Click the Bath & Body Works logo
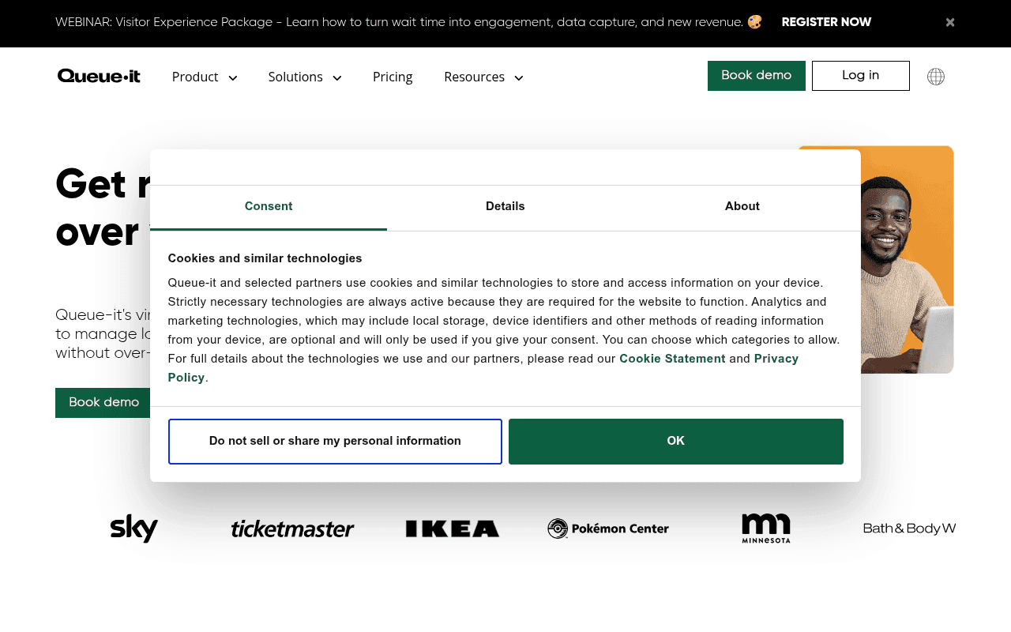This screenshot has width=1011, height=632. point(909,528)
